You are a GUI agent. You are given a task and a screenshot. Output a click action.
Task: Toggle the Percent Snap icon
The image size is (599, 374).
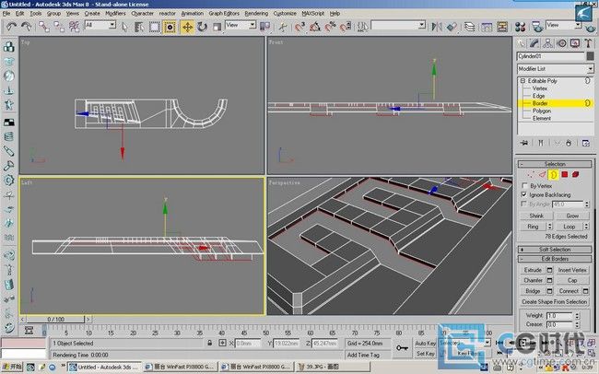(x=330, y=27)
